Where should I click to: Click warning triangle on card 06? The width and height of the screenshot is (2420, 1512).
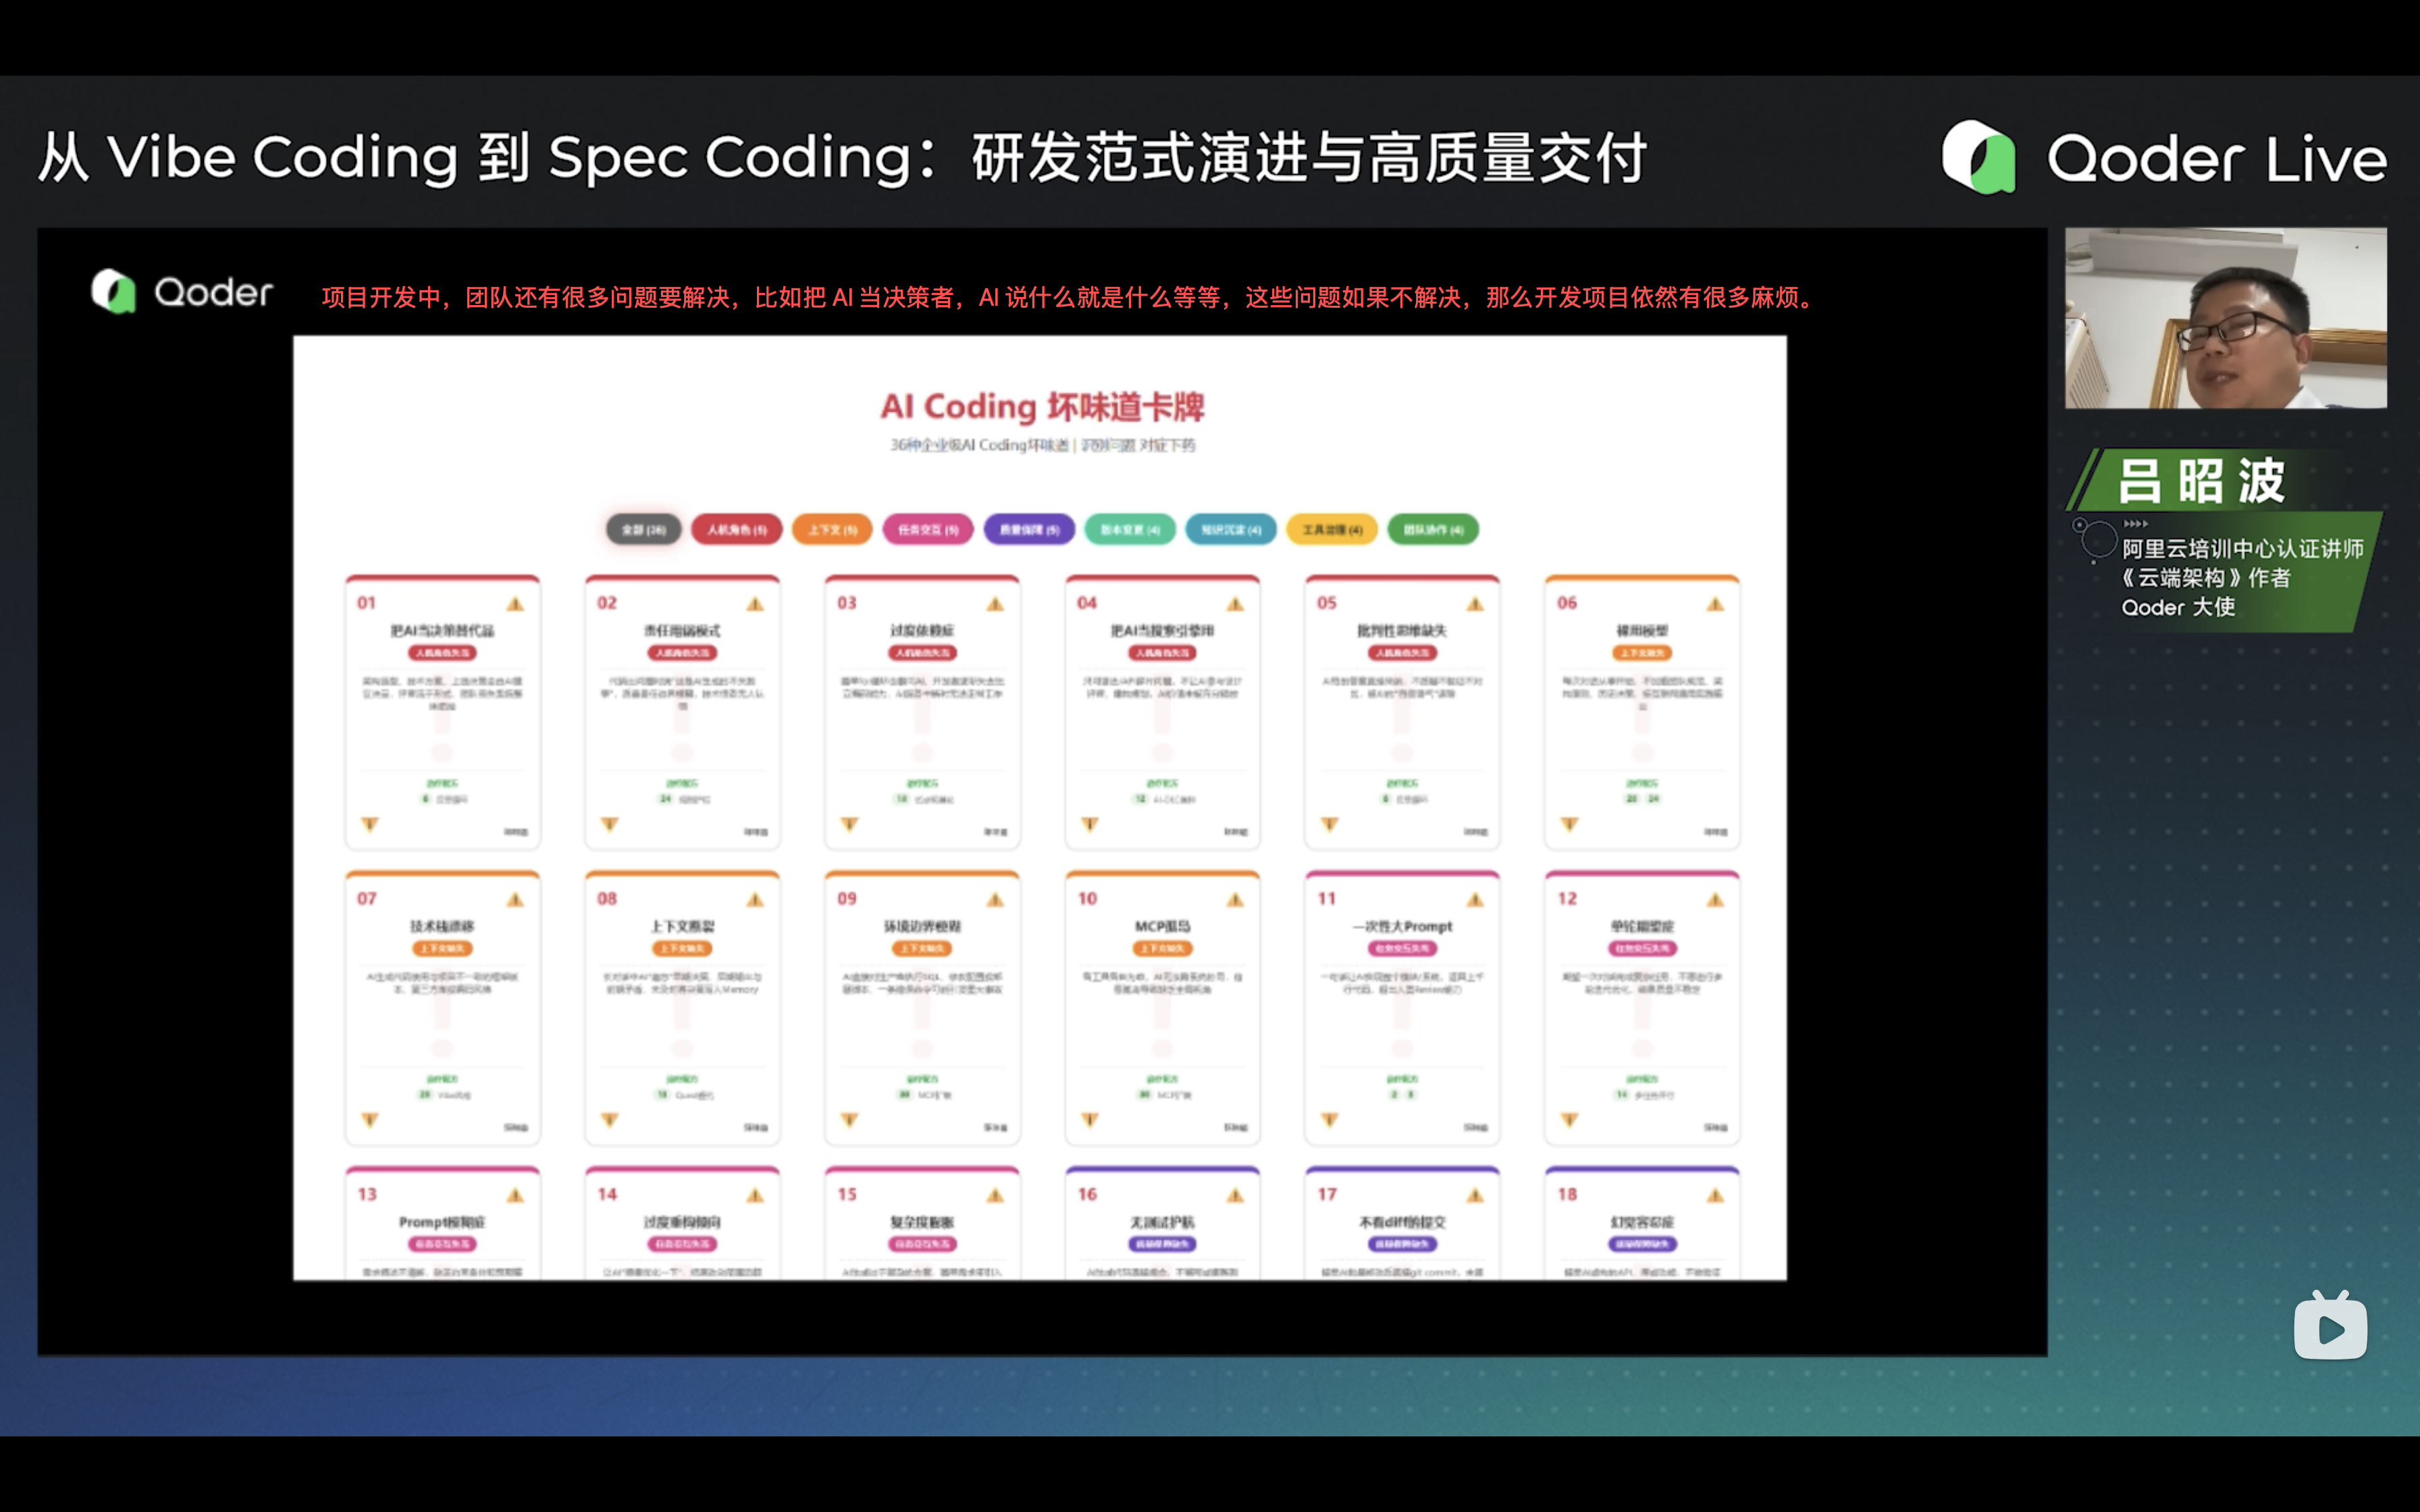coord(1715,604)
